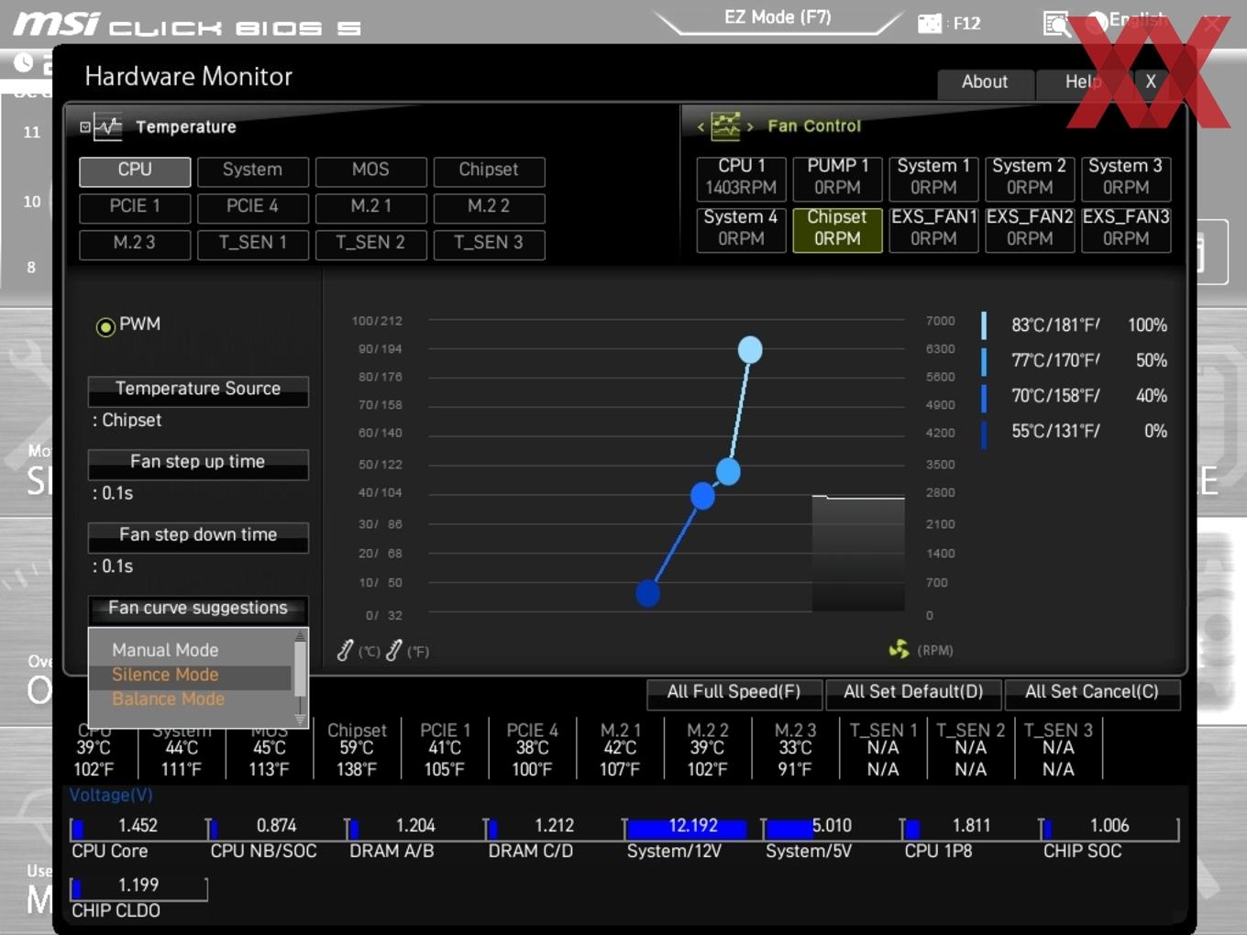
Task: Open PUMP 1 fan control tab
Action: pyautogui.click(x=837, y=178)
